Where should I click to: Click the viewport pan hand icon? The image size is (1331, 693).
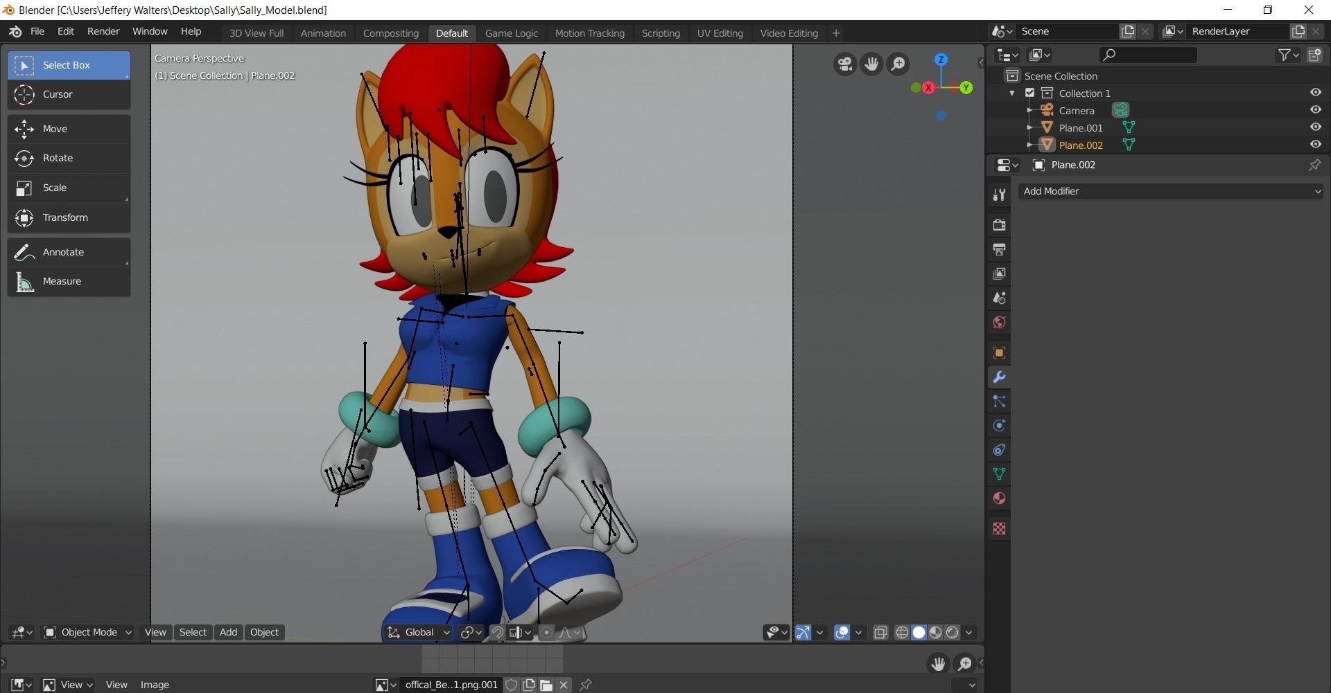point(871,64)
